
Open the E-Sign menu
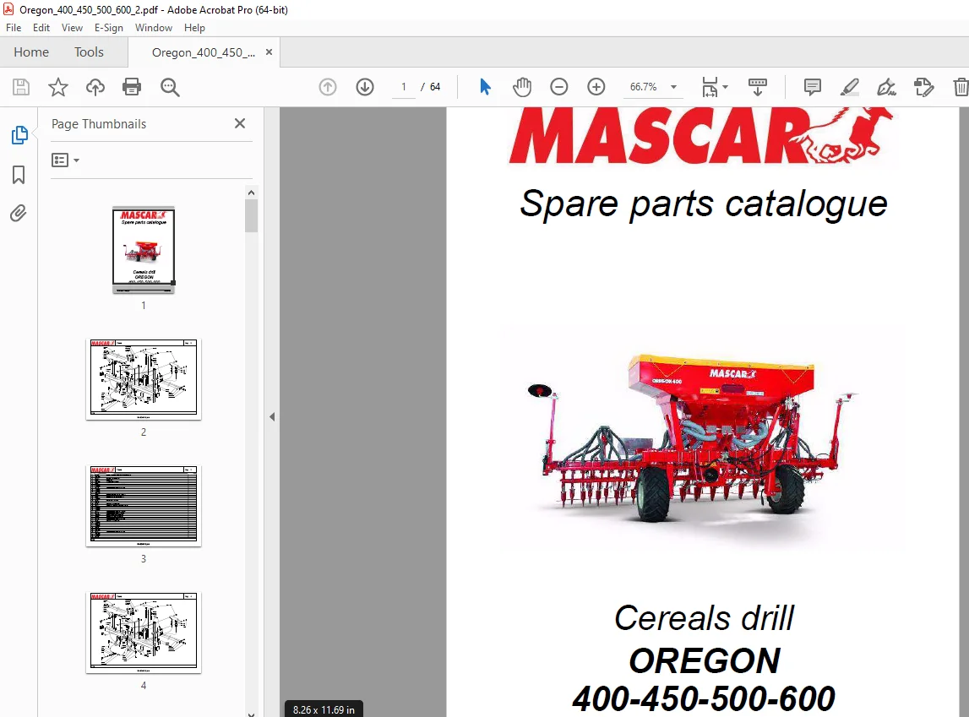coord(109,28)
